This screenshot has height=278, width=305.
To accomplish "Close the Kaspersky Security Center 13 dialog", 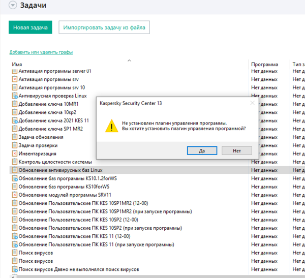I will point(252,103).
